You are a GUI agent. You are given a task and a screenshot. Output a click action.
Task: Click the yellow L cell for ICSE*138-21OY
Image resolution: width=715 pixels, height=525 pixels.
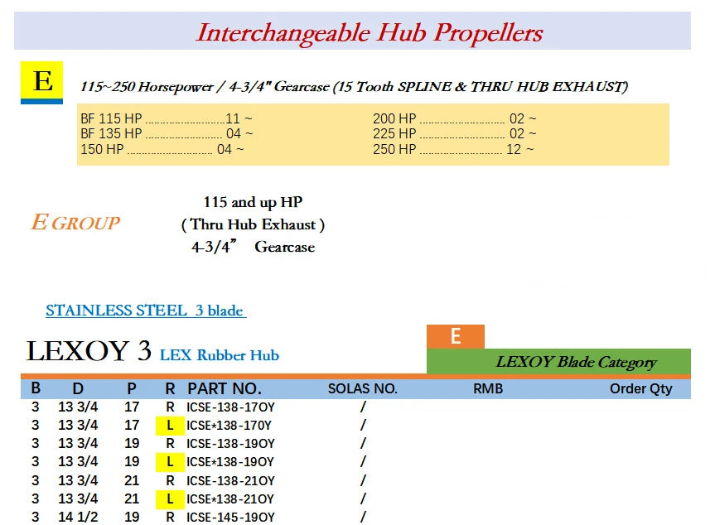coord(170,499)
